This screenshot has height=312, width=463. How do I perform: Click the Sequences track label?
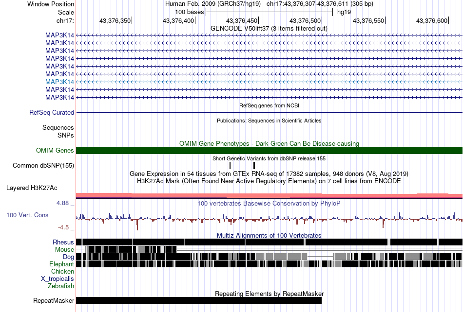pos(58,127)
